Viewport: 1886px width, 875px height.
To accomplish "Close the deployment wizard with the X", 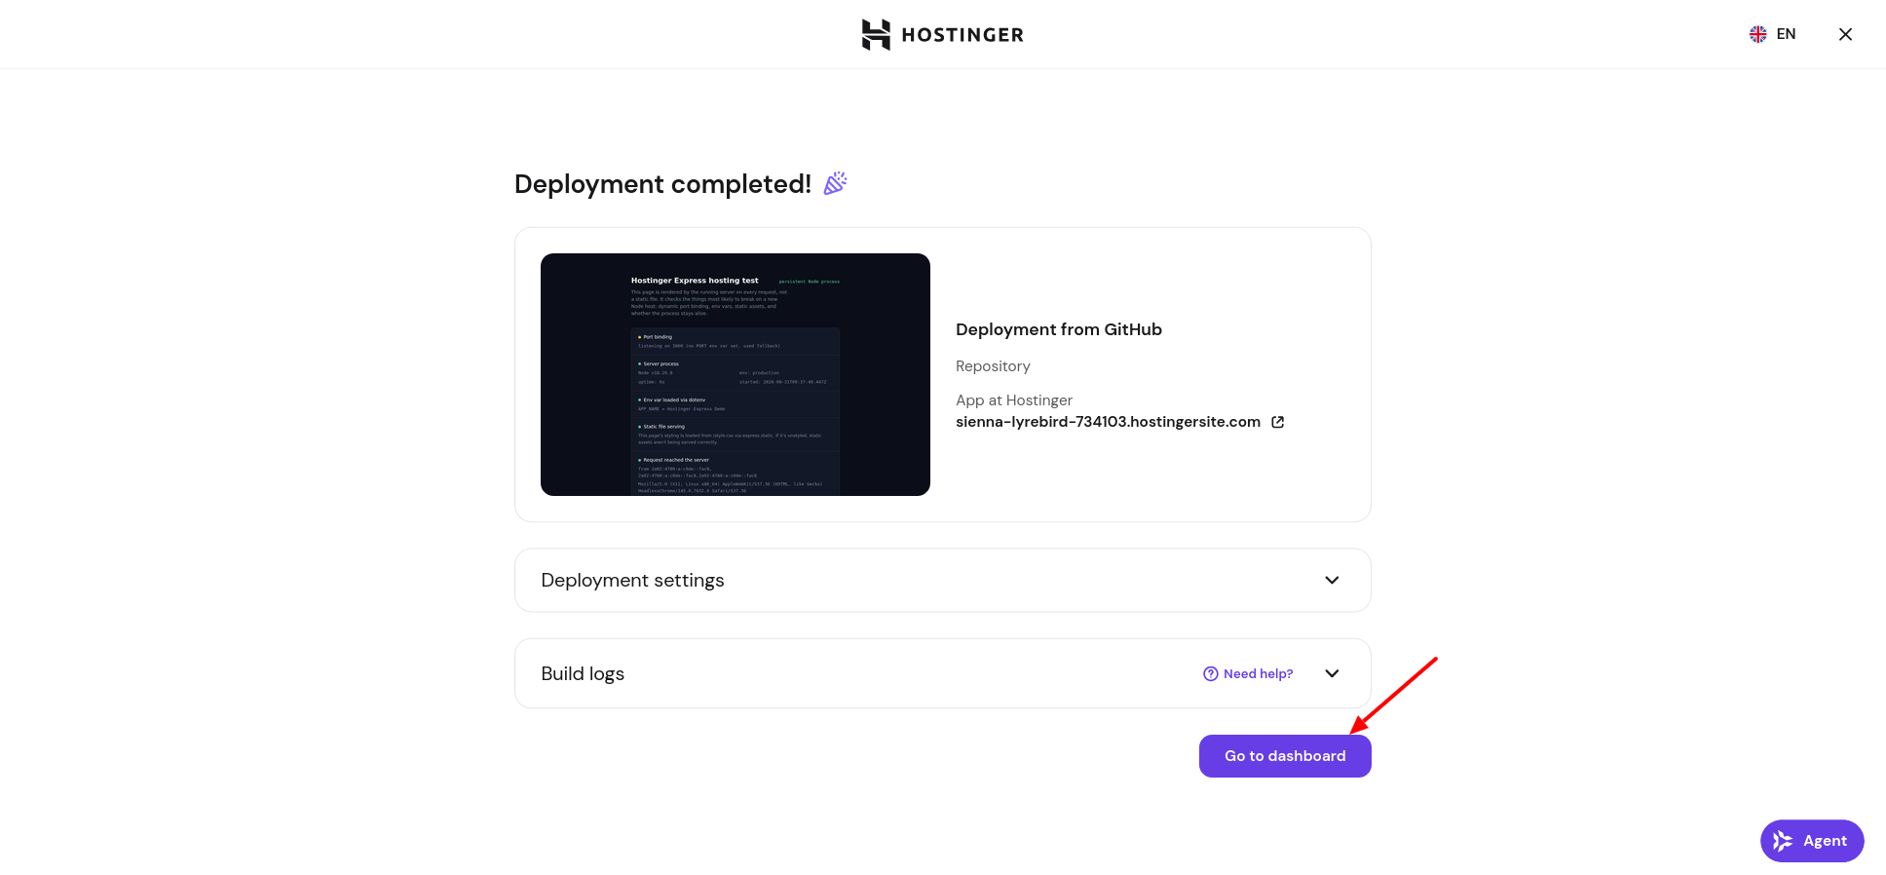I will click(1845, 34).
